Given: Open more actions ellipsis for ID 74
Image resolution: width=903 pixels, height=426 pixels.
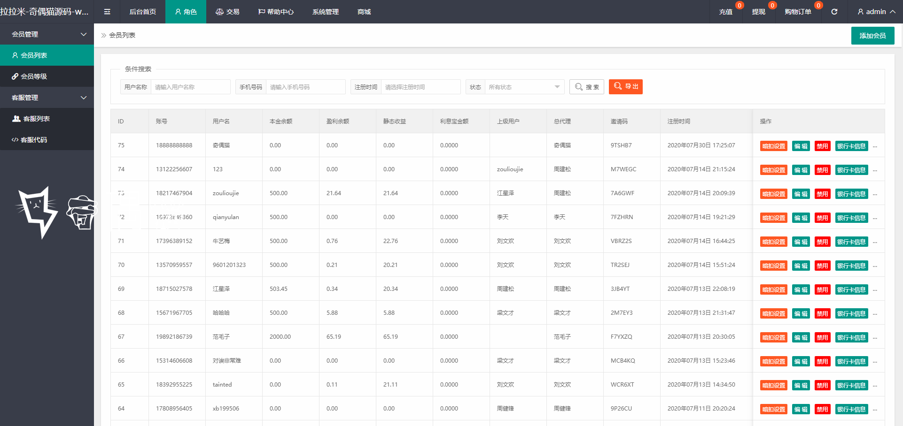Looking at the screenshot, I should (x=875, y=170).
